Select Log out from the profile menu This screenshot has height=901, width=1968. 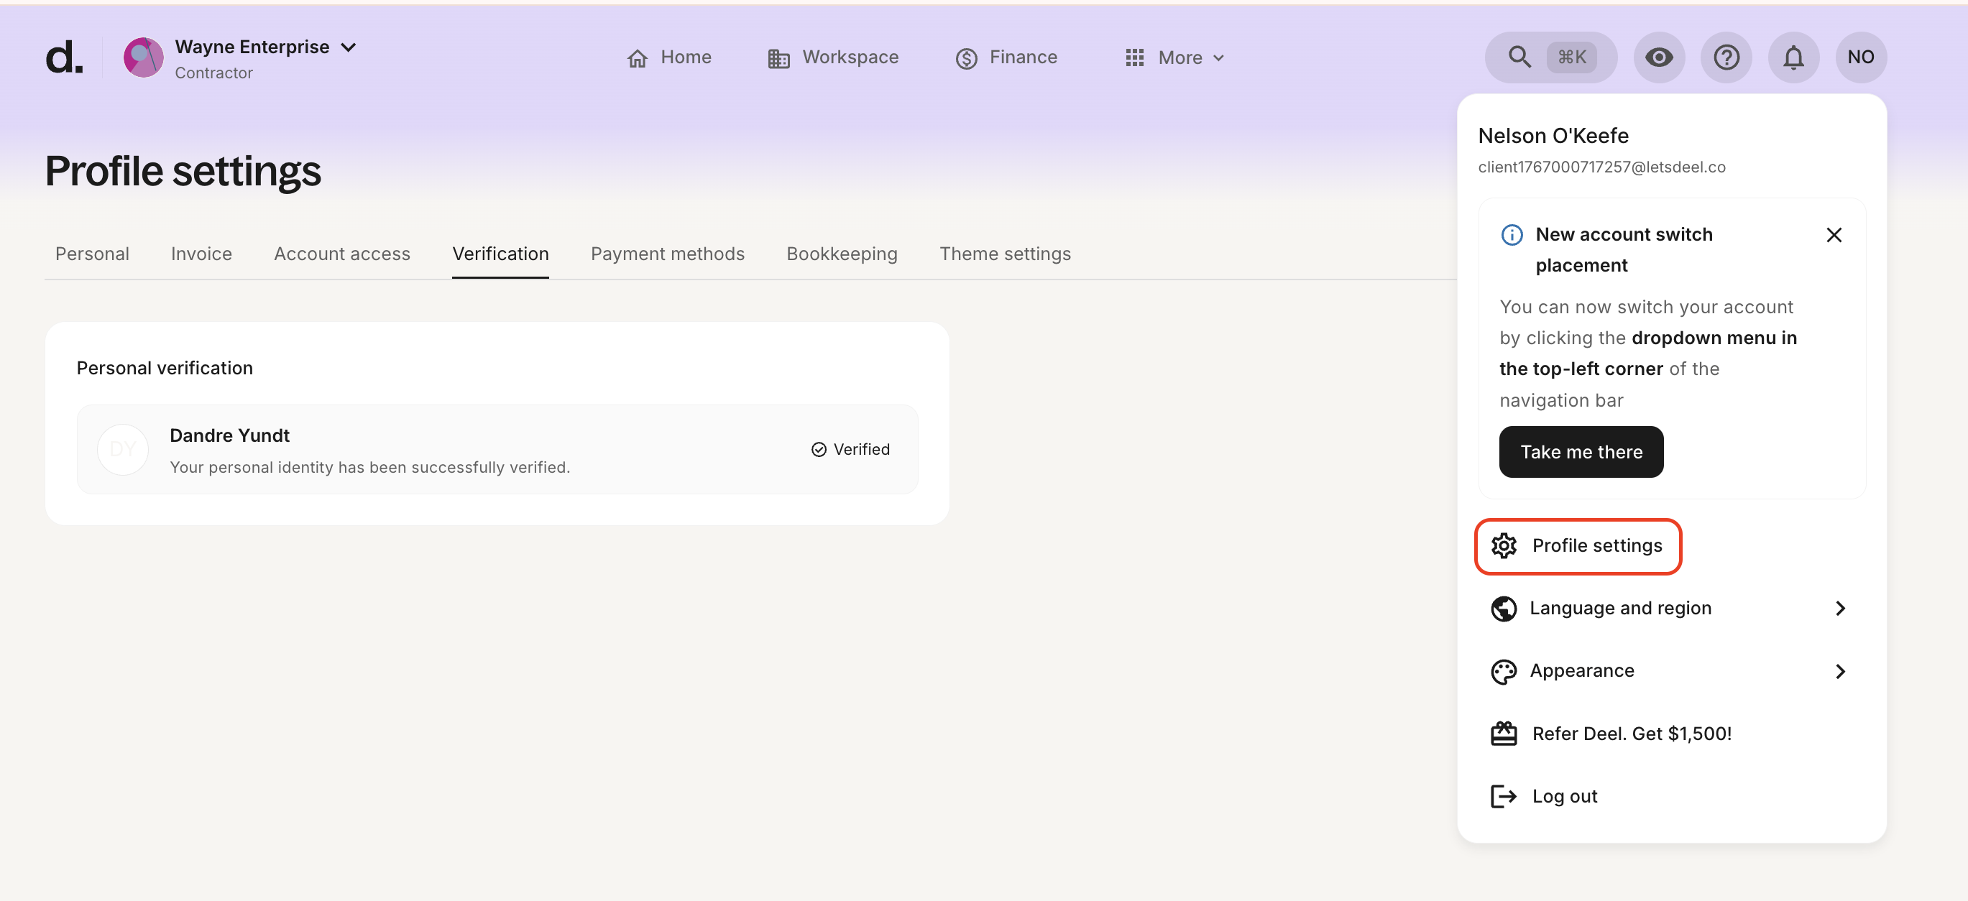coord(1564,795)
